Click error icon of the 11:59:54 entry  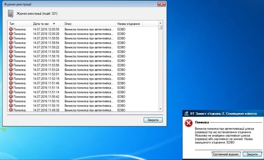[11, 42]
